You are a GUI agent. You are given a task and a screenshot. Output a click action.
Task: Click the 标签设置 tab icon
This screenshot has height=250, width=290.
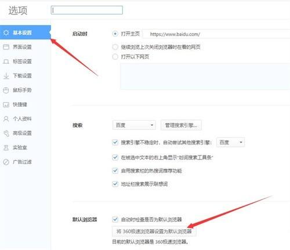[x=6, y=61]
